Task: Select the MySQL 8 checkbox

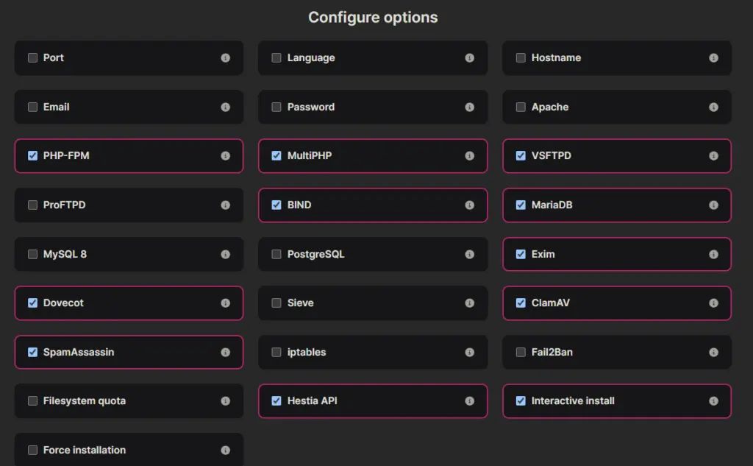Action: pyautogui.click(x=32, y=254)
